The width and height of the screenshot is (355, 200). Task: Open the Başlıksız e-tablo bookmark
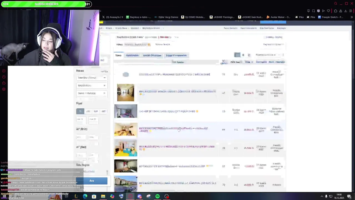click(x=138, y=17)
